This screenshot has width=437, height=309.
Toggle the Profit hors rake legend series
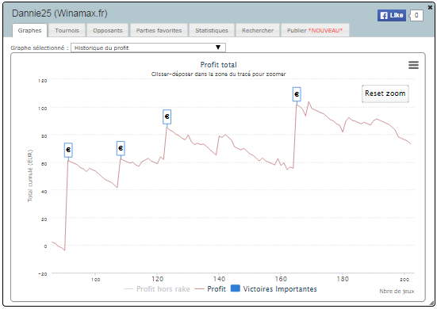(157, 289)
